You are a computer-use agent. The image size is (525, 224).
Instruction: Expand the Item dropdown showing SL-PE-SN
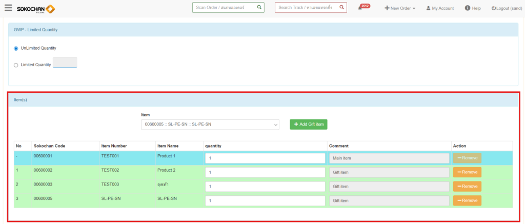click(x=210, y=125)
